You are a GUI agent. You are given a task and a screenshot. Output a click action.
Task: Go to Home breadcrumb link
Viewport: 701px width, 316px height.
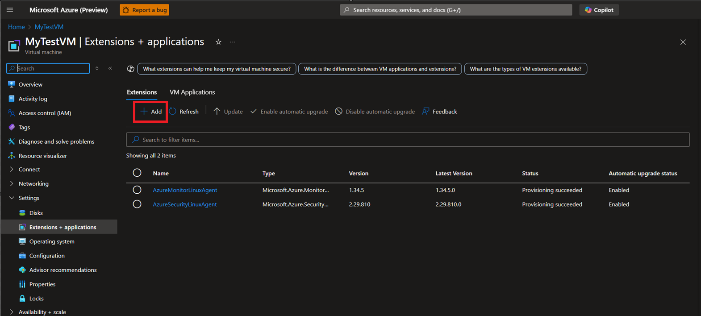coord(17,27)
